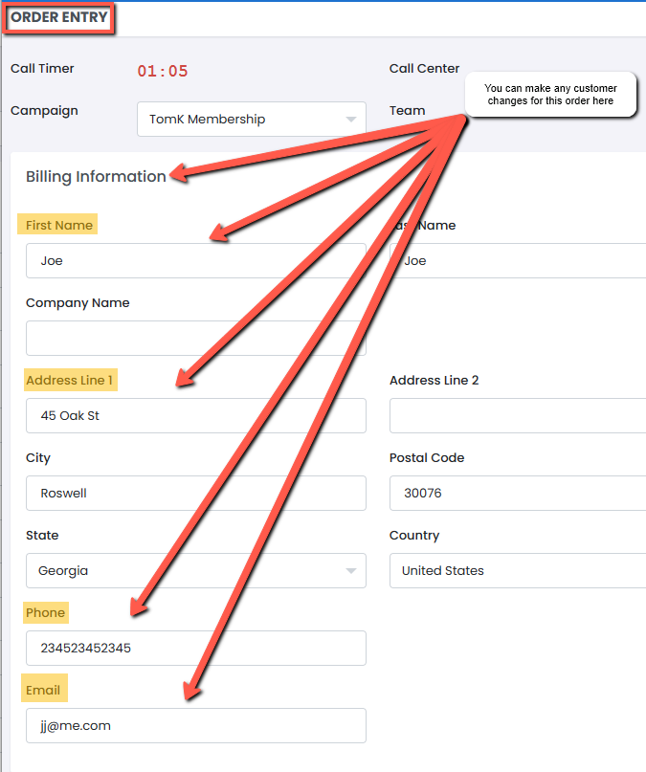Click the highlighted Email label
This screenshot has height=772, width=646.
(x=43, y=691)
